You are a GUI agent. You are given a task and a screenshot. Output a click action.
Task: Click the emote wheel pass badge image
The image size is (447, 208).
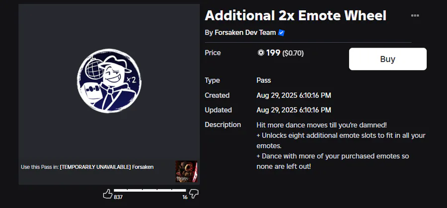point(109,81)
